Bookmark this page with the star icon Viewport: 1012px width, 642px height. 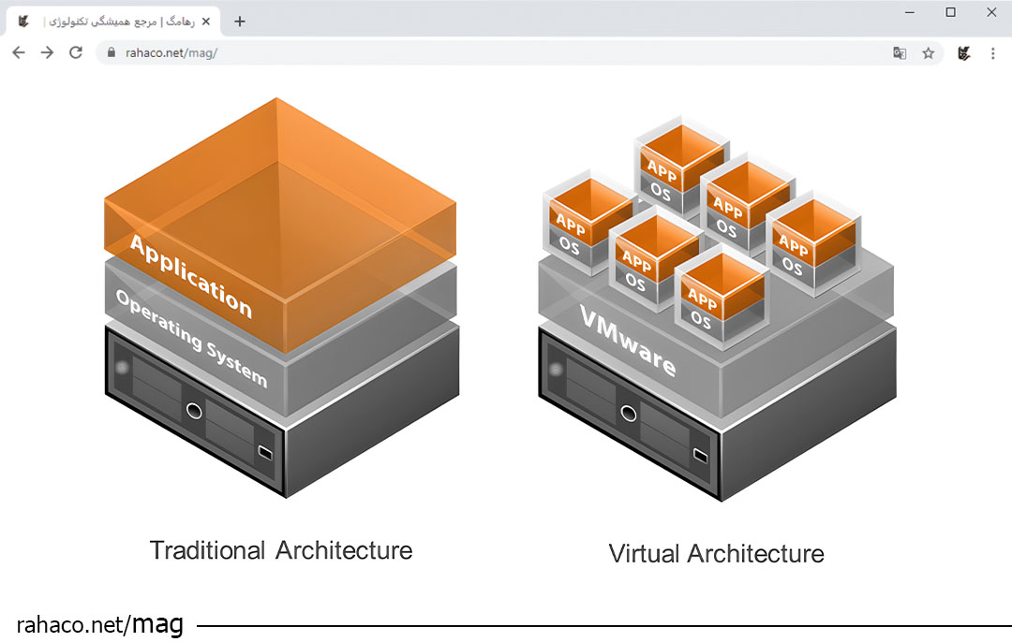click(929, 53)
